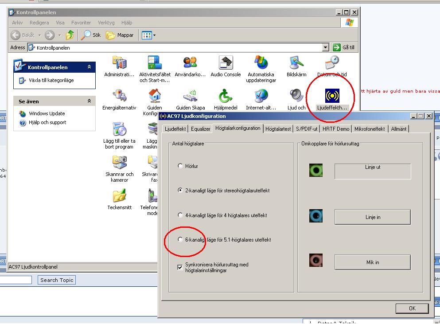Image resolution: width=440 pixels, height=324 pixels.
Task: Open the Energialternativ power options icon
Action: [120, 96]
